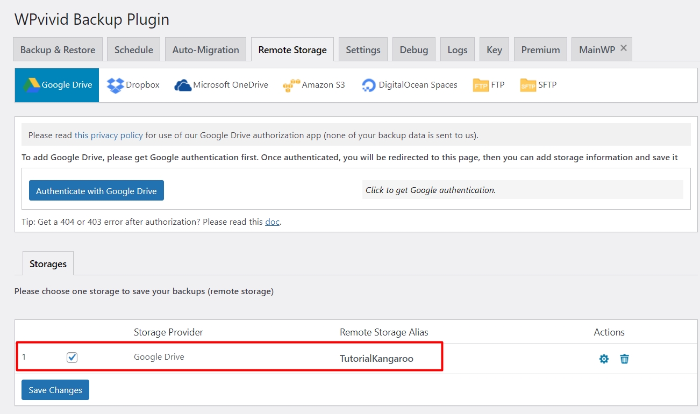Viewport: 700px width, 414px height.
Task: Open the privacy policy link
Action: pyautogui.click(x=109, y=135)
